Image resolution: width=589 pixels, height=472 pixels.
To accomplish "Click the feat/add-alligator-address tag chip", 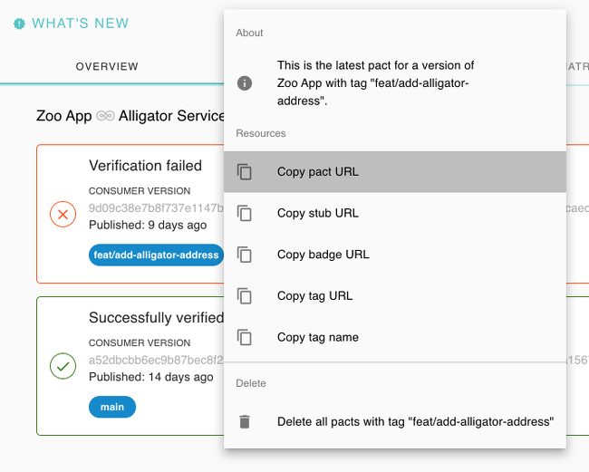I will [x=157, y=255].
